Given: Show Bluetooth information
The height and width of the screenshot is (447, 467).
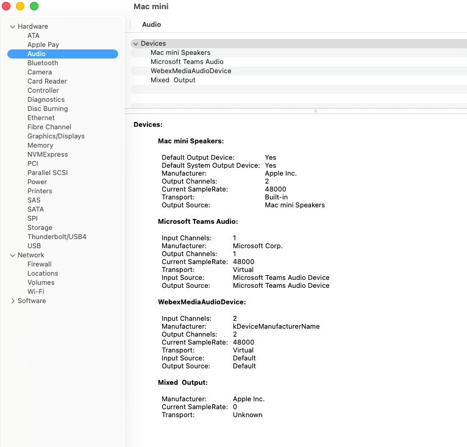Looking at the screenshot, I should click(43, 63).
